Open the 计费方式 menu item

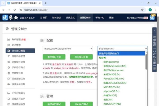[70, 18]
